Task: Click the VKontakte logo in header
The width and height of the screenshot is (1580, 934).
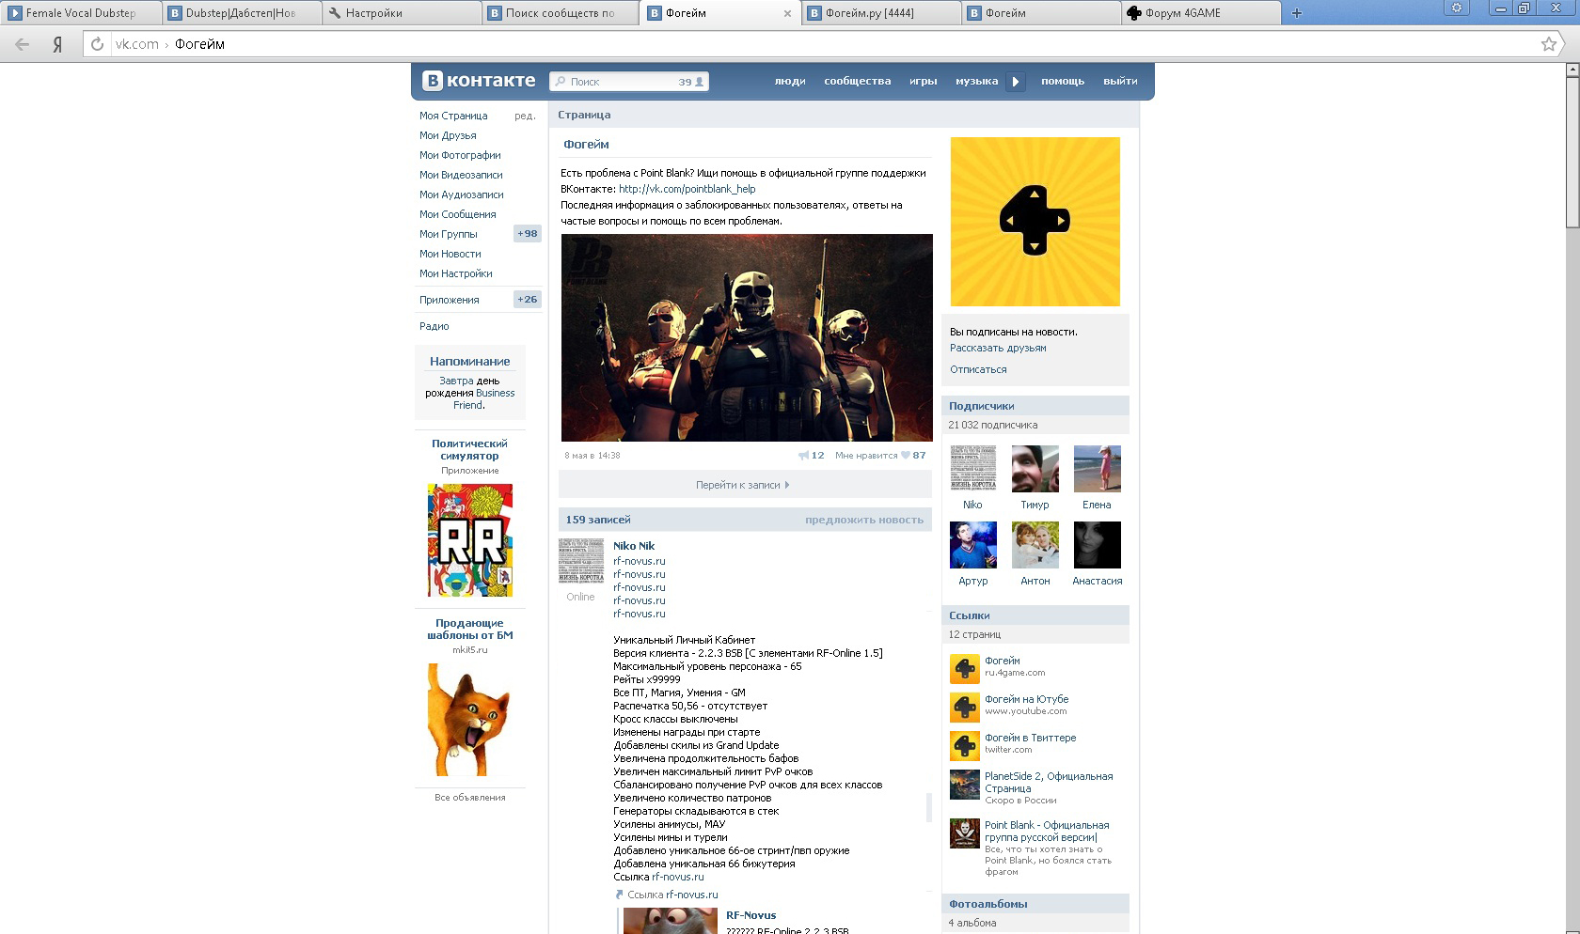Action: click(x=479, y=81)
